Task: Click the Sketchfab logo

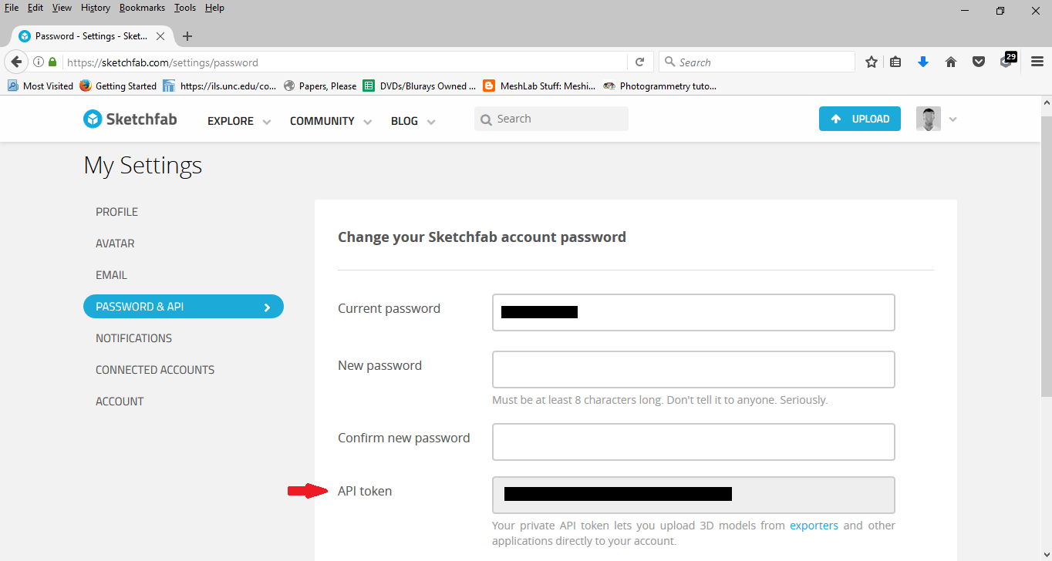Action: coord(130,119)
